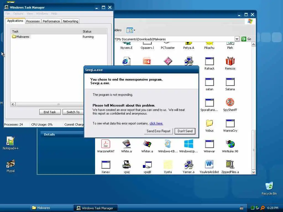Open the File menu in Task Manager
Screen dimensions: 283x212
click(7, 14)
